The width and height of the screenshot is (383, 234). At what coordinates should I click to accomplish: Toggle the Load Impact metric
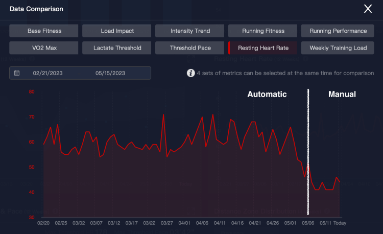[117, 31]
